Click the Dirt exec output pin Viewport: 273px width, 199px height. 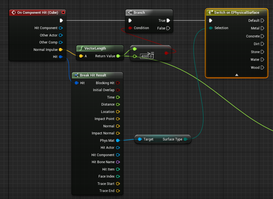(x=262, y=44)
